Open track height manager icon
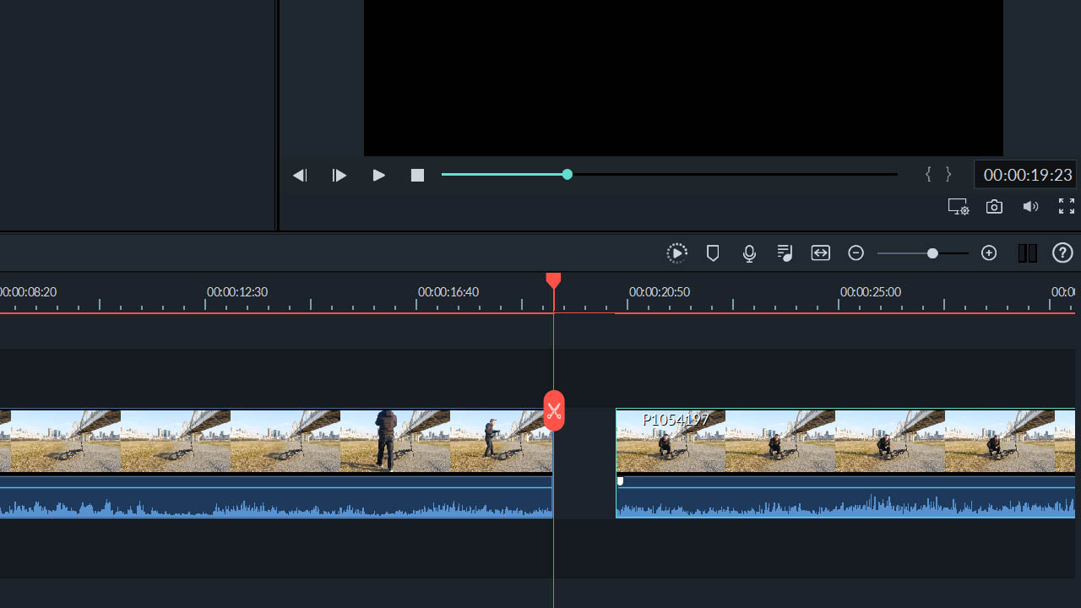 tap(1027, 253)
